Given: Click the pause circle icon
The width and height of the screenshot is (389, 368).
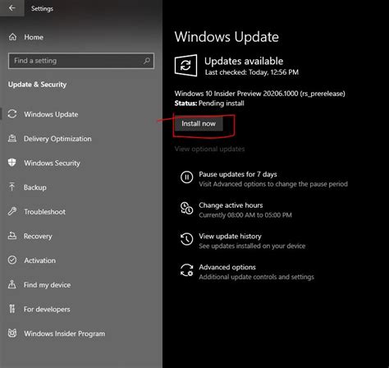Looking at the screenshot, I should [187, 177].
